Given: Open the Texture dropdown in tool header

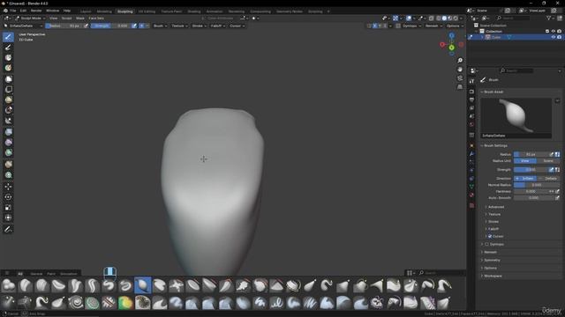Looking at the screenshot, I should [x=179, y=26].
